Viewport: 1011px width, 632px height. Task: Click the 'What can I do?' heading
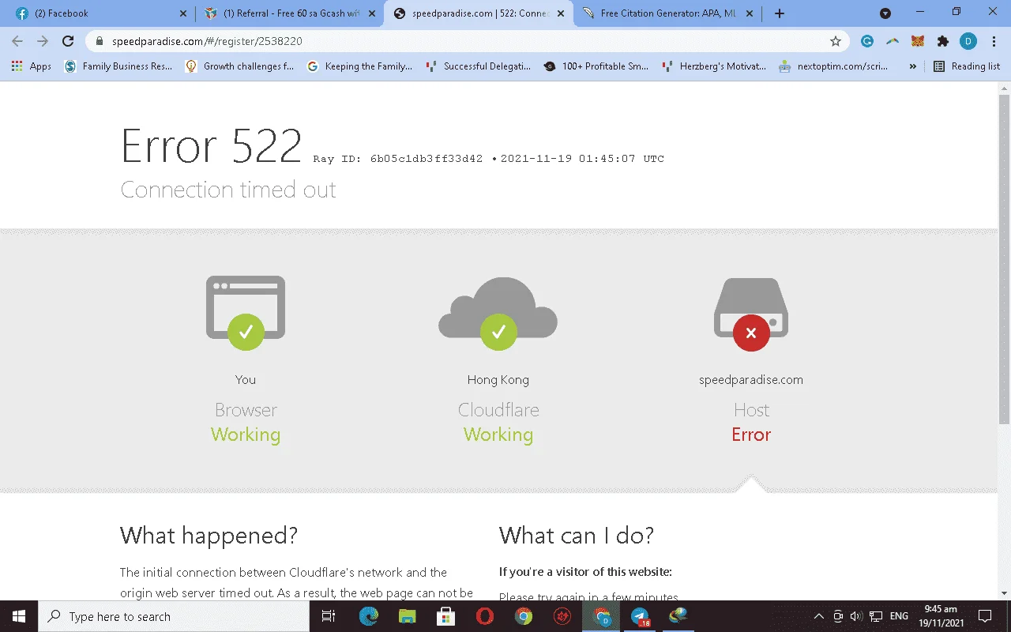577,536
